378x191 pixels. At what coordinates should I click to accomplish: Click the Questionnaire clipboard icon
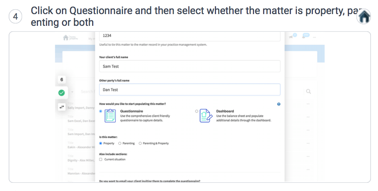click(110, 116)
